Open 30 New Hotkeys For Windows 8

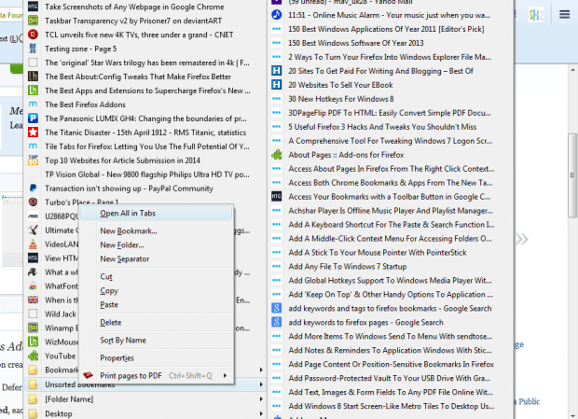tap(341, 99)
